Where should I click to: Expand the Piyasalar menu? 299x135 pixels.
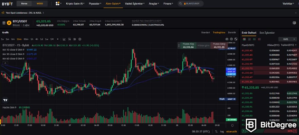pyautogui.click(x=95, y=3)
